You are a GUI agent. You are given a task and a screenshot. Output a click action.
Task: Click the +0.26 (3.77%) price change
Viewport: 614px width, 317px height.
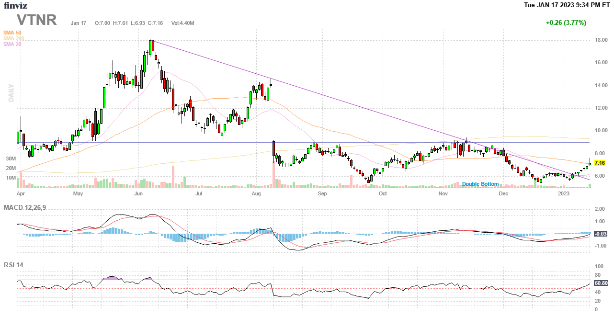click(x=566, y=23)
